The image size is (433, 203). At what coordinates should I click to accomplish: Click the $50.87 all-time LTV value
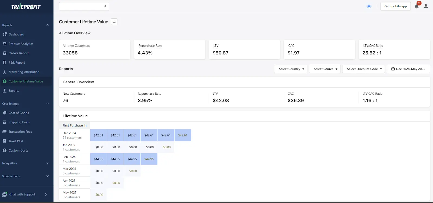[221, 53]
